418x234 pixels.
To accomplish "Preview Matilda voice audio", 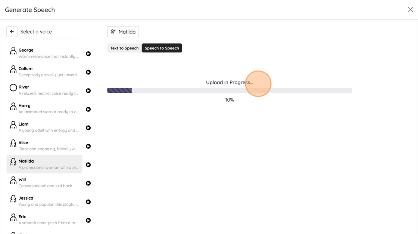I will point(88,165).
